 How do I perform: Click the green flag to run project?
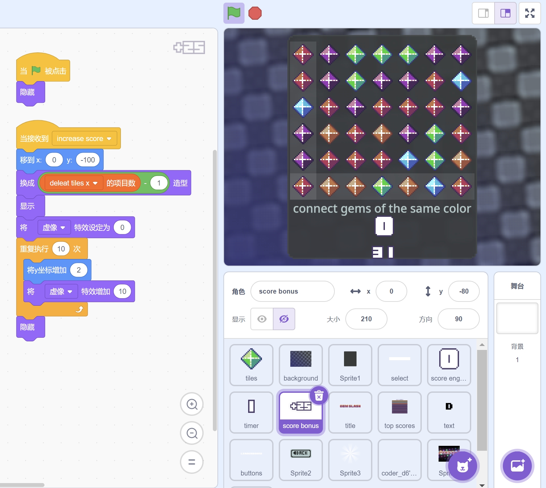(x=234, y=14)
